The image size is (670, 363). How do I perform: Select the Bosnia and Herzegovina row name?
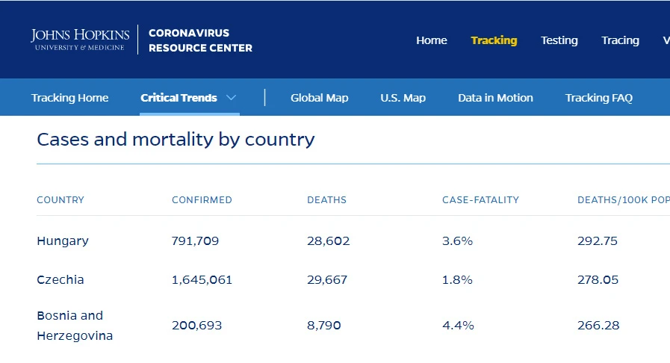tap(75, 326)
